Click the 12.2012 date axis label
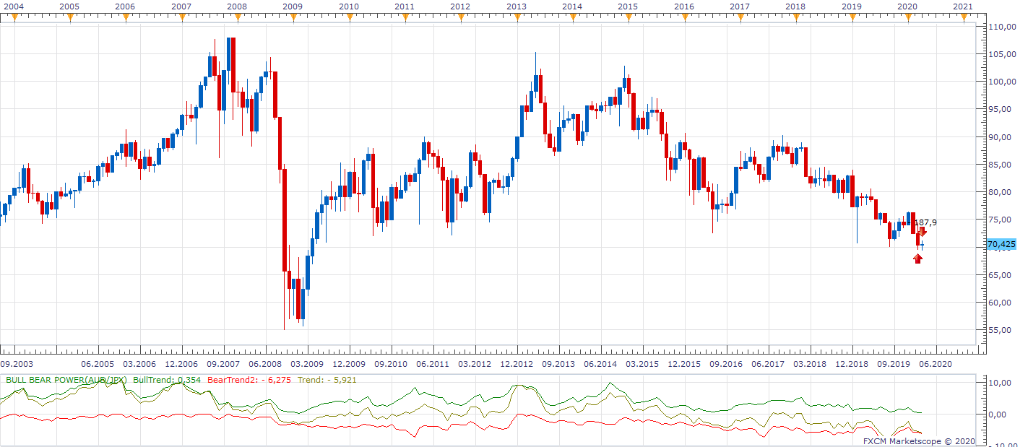 click(x=517, y=365)
